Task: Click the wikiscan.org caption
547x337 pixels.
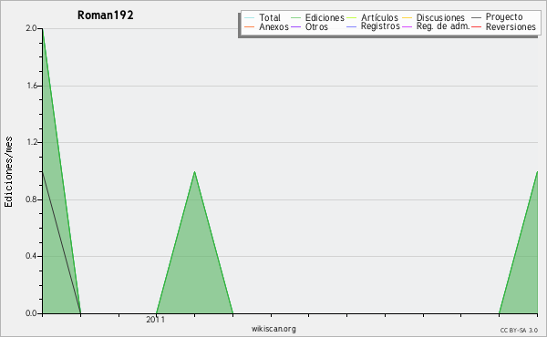Action: point(273,329)
